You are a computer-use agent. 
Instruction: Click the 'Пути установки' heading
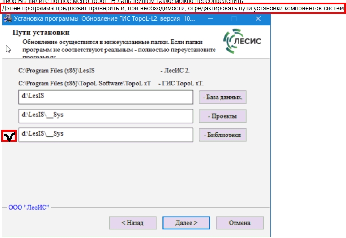point(41,33)
